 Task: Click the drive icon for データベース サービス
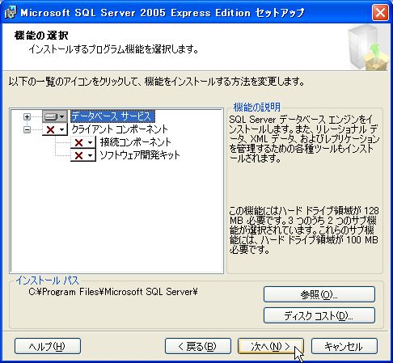[x=51, y=116]
